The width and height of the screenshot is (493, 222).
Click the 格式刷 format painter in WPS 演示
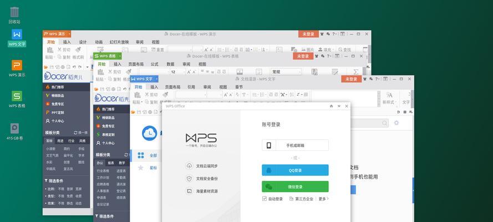coord(78,49)
